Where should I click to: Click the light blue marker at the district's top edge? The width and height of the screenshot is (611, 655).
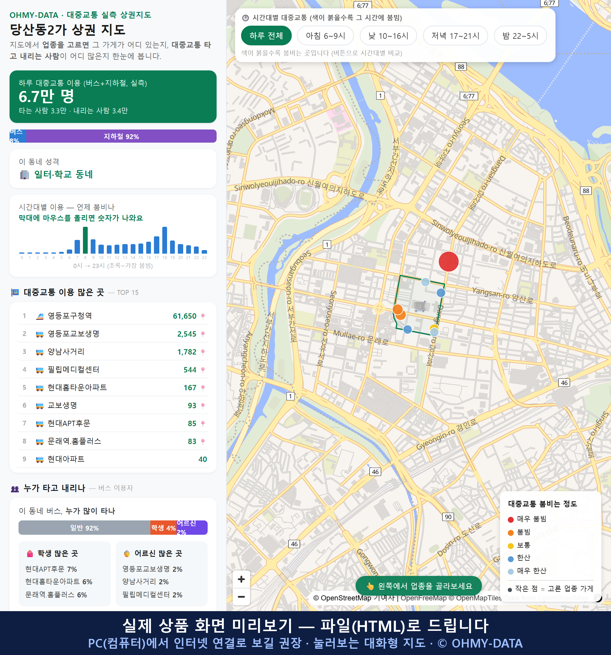pos(425,282)
